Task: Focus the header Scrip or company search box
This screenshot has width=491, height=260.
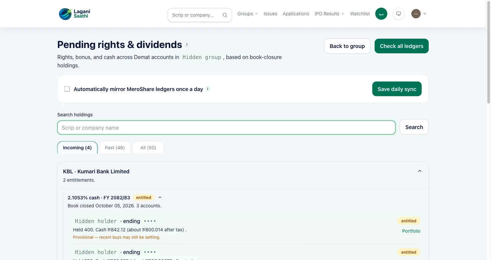Action: click(200, 15)
